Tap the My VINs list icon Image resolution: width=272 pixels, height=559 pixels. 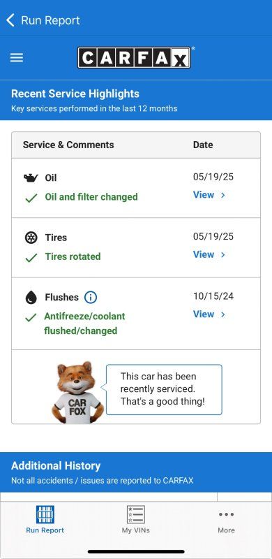coord(135,514)
